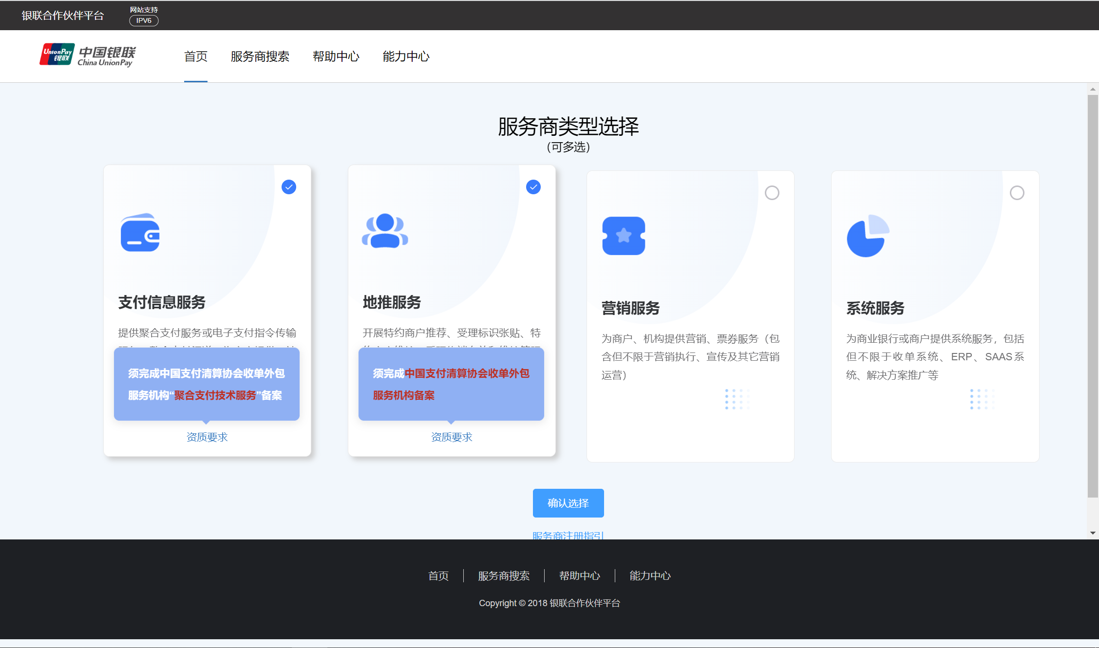
Task: Open 资质要求 link under 地推服务
Action: pos(452,437)
